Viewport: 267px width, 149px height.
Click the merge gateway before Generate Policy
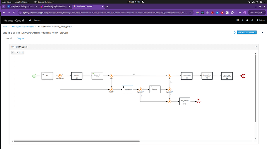tap(169, 76)
